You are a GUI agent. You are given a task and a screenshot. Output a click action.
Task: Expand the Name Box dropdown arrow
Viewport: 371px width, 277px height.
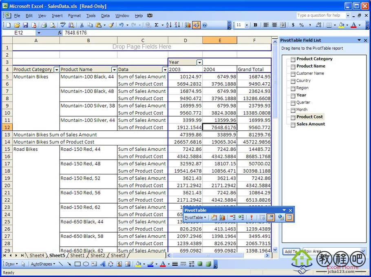tap(39, 33)
